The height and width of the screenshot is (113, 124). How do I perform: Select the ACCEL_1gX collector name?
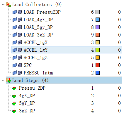pyautogui.click(x=35, y=43)
